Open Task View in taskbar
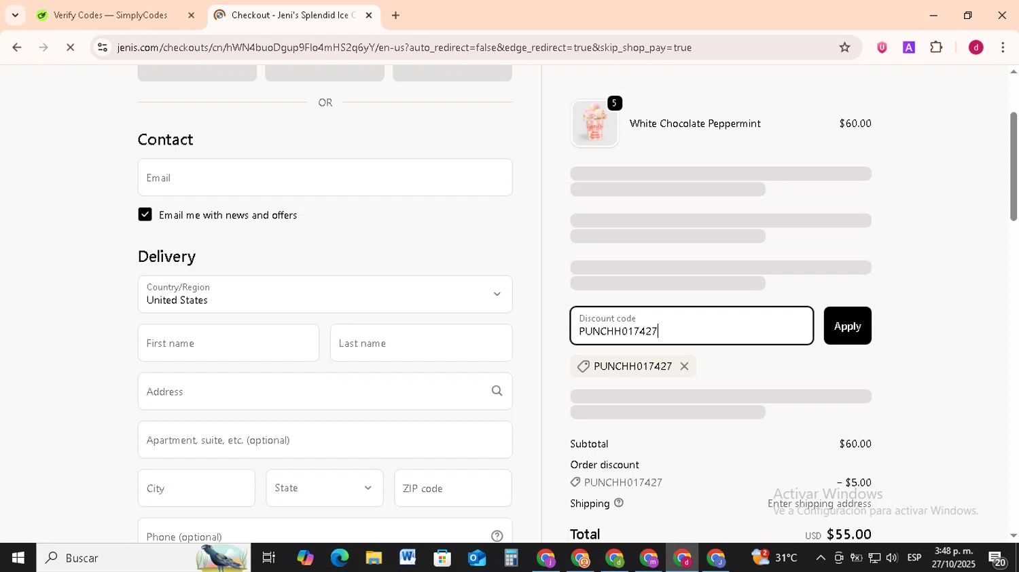Image resolution: width=1019 pixels, height=572 pixels. pos(269,558)
